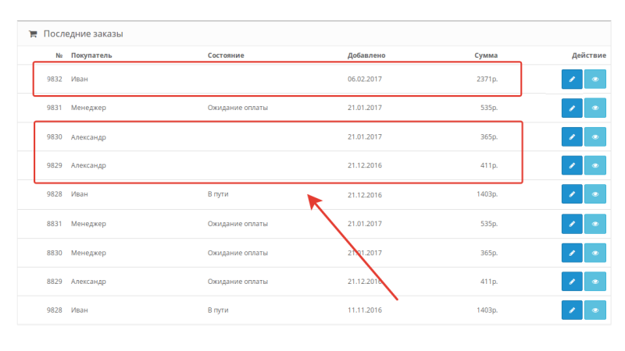Click the sum 2371р.
This screenshot has width=625, height=351.
coord(487,79)
